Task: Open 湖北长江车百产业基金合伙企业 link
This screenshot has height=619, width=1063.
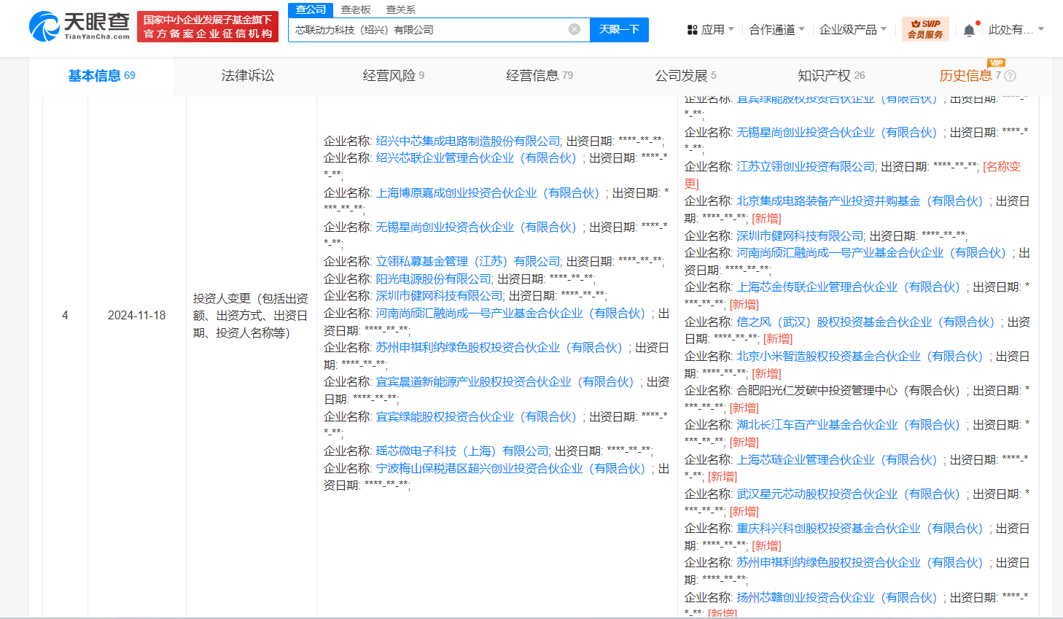Action: 852,425
